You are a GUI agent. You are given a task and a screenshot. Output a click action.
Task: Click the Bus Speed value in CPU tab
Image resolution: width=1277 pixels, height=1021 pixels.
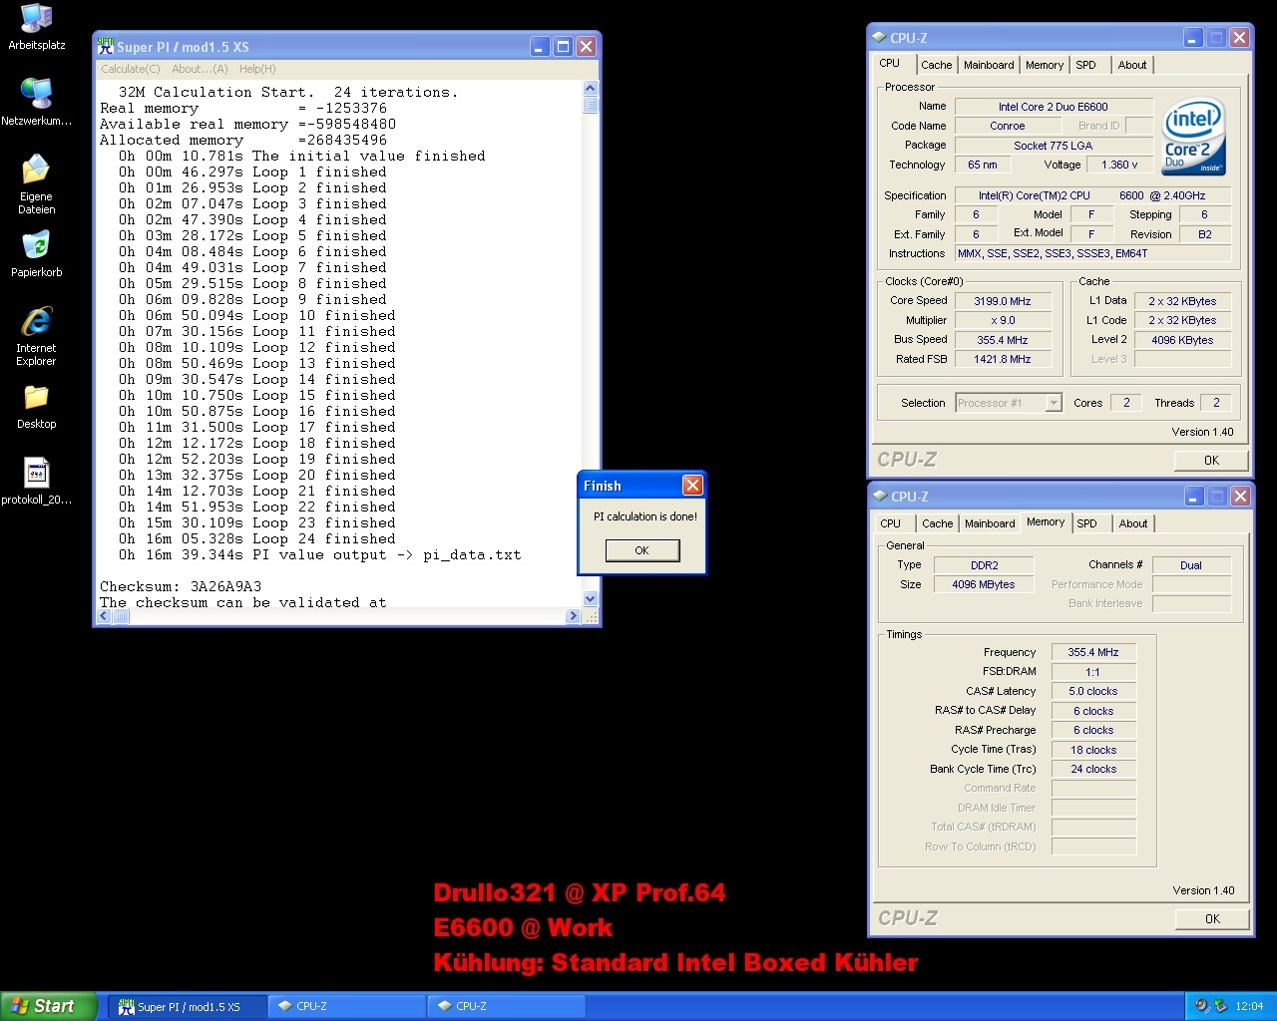(1003, 340)
